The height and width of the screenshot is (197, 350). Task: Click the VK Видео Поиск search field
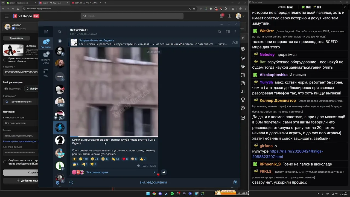tap(132, 16)
